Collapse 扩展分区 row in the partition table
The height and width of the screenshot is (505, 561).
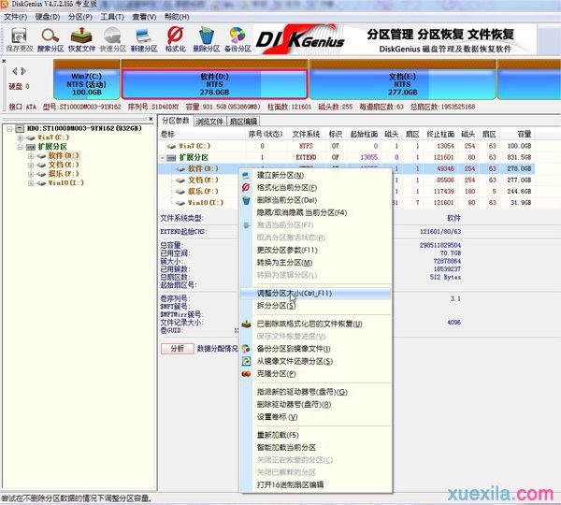163,157
